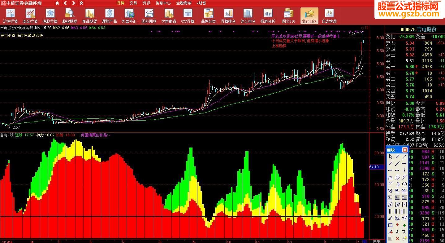Image resolution: width=445 pixels, height=243 pixels.
Task: Open OTC行情 toolbar icon
Action: click(188, 16)
